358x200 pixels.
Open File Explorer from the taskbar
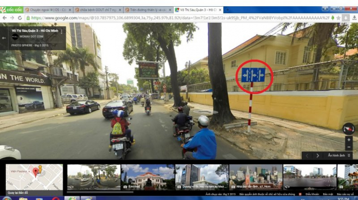[23, 199]
